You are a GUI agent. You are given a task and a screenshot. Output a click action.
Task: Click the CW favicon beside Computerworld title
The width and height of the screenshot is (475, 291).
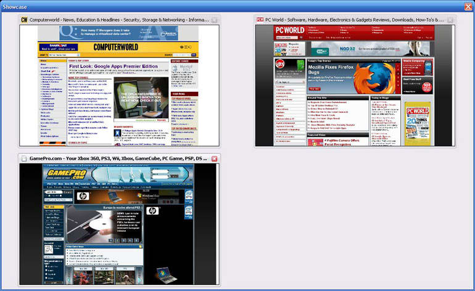(24, 20)
